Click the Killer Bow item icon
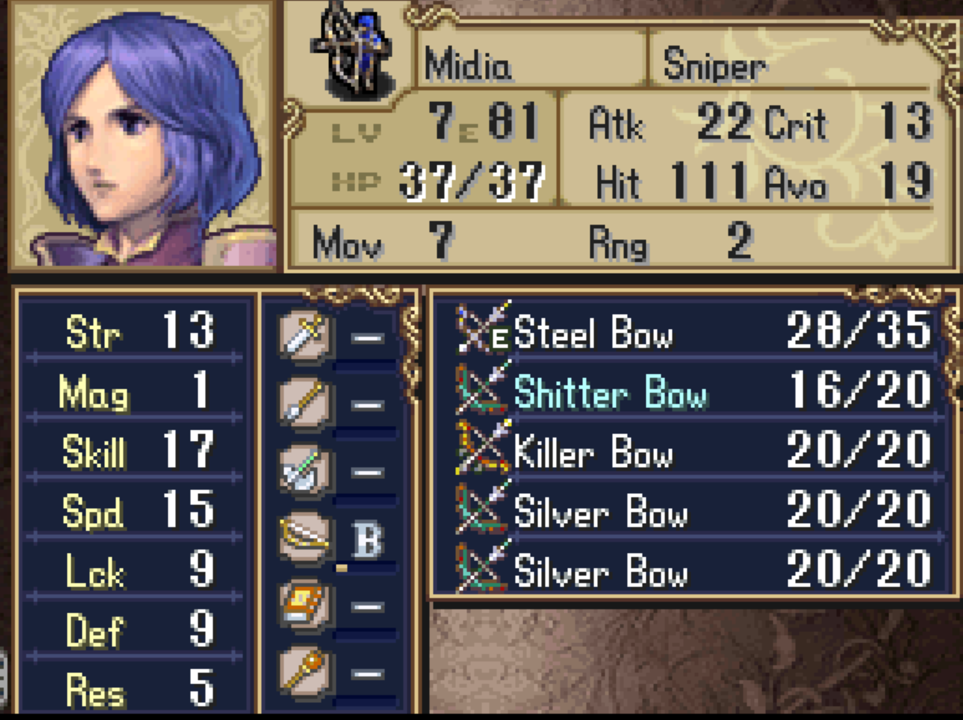 tap(483, 448)
